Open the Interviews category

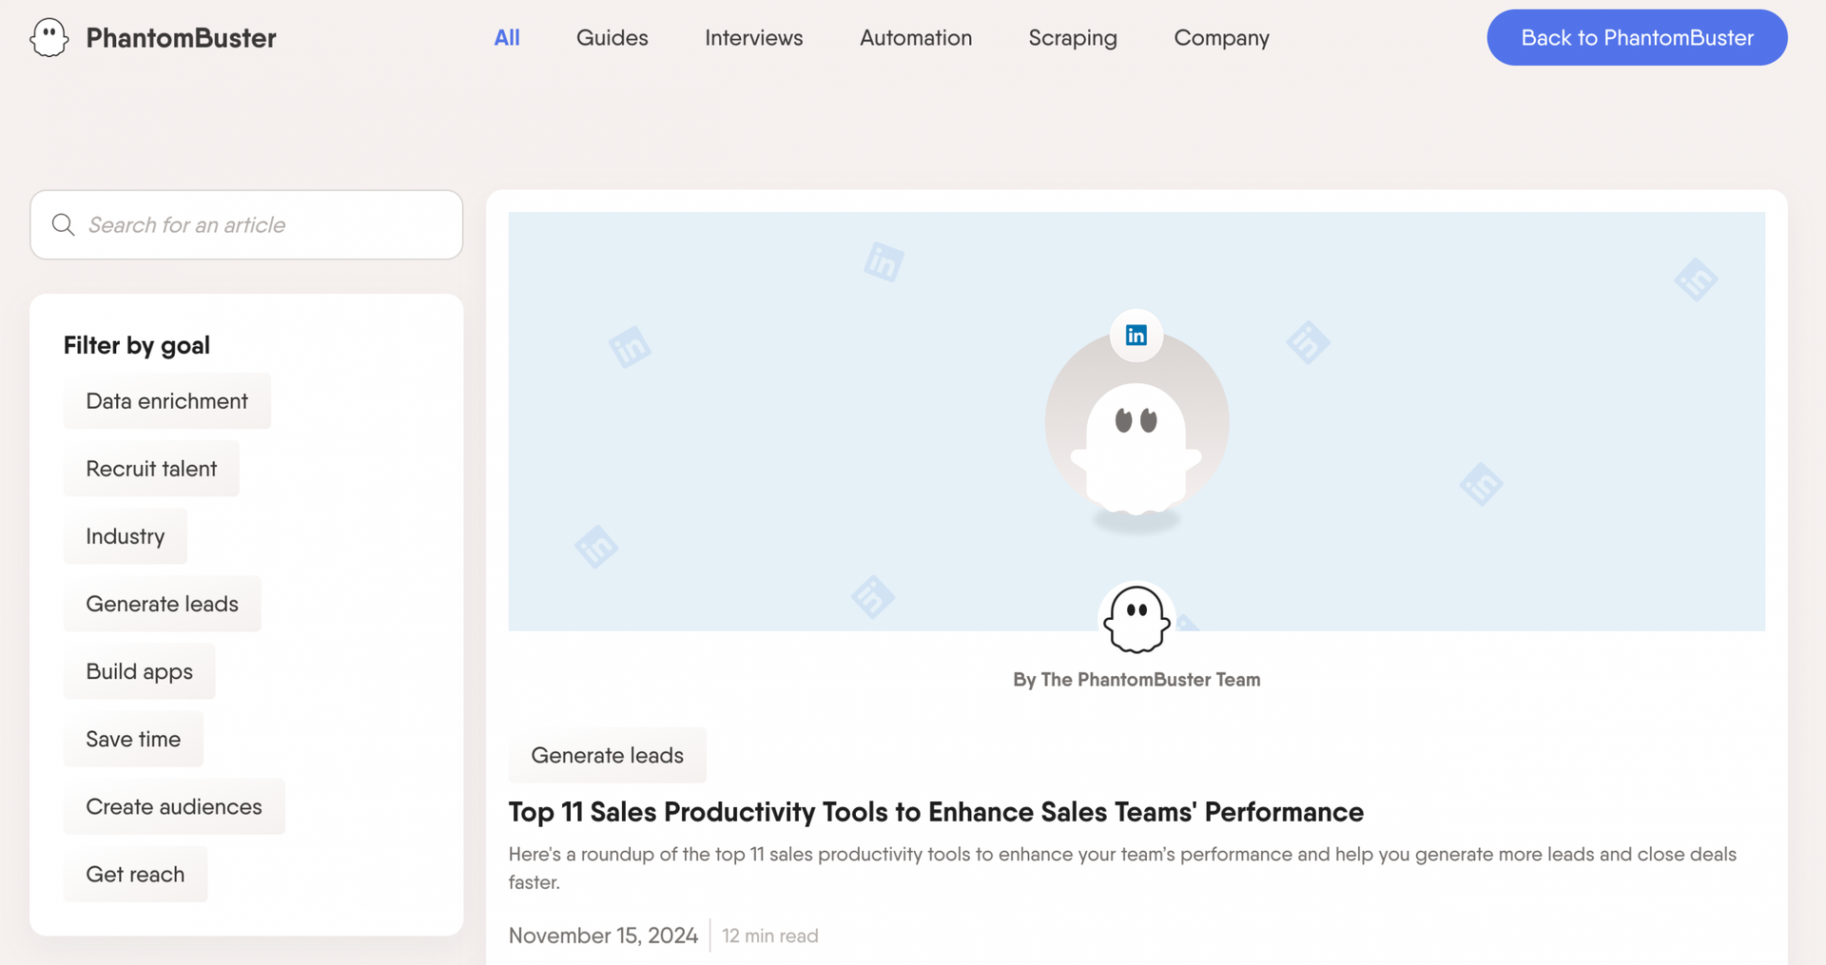tap(754, 38)
